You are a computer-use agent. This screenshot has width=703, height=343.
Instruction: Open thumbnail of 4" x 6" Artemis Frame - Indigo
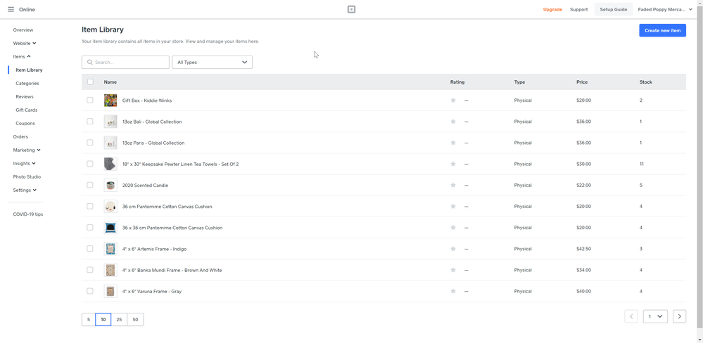tap(110, 249)
